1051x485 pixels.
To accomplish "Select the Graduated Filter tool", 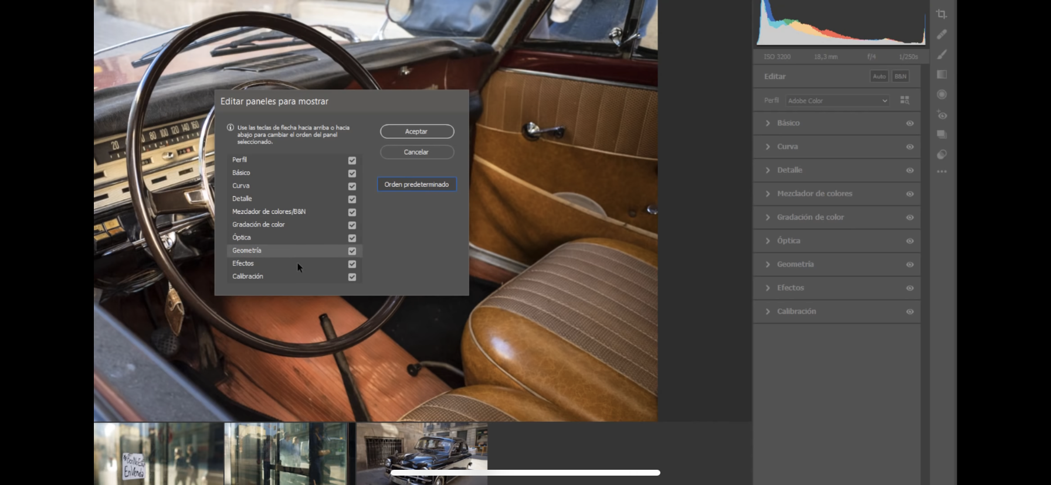I will [941, 74].
